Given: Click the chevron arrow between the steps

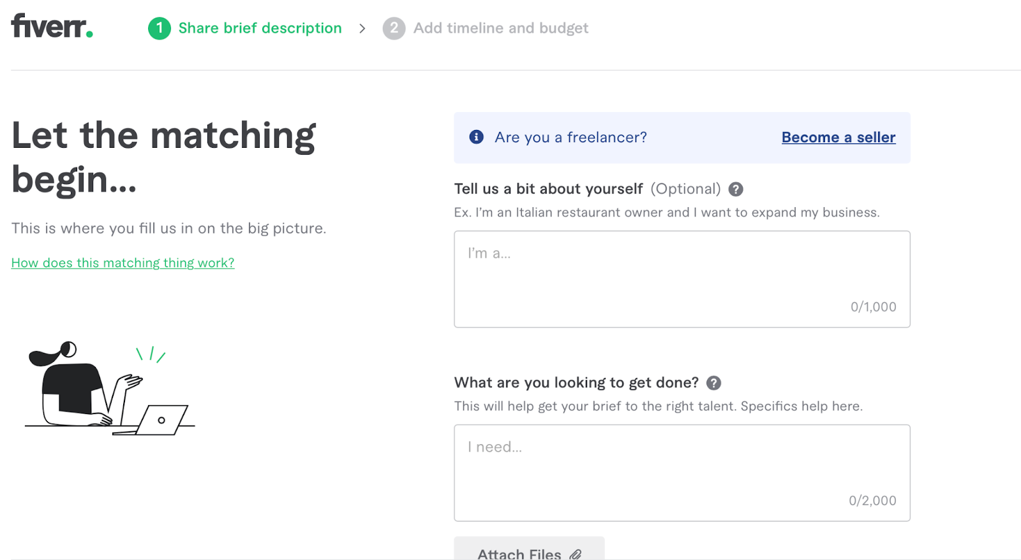Looking at the screenshot, I should pyautogui.click(x=362, y=28).
